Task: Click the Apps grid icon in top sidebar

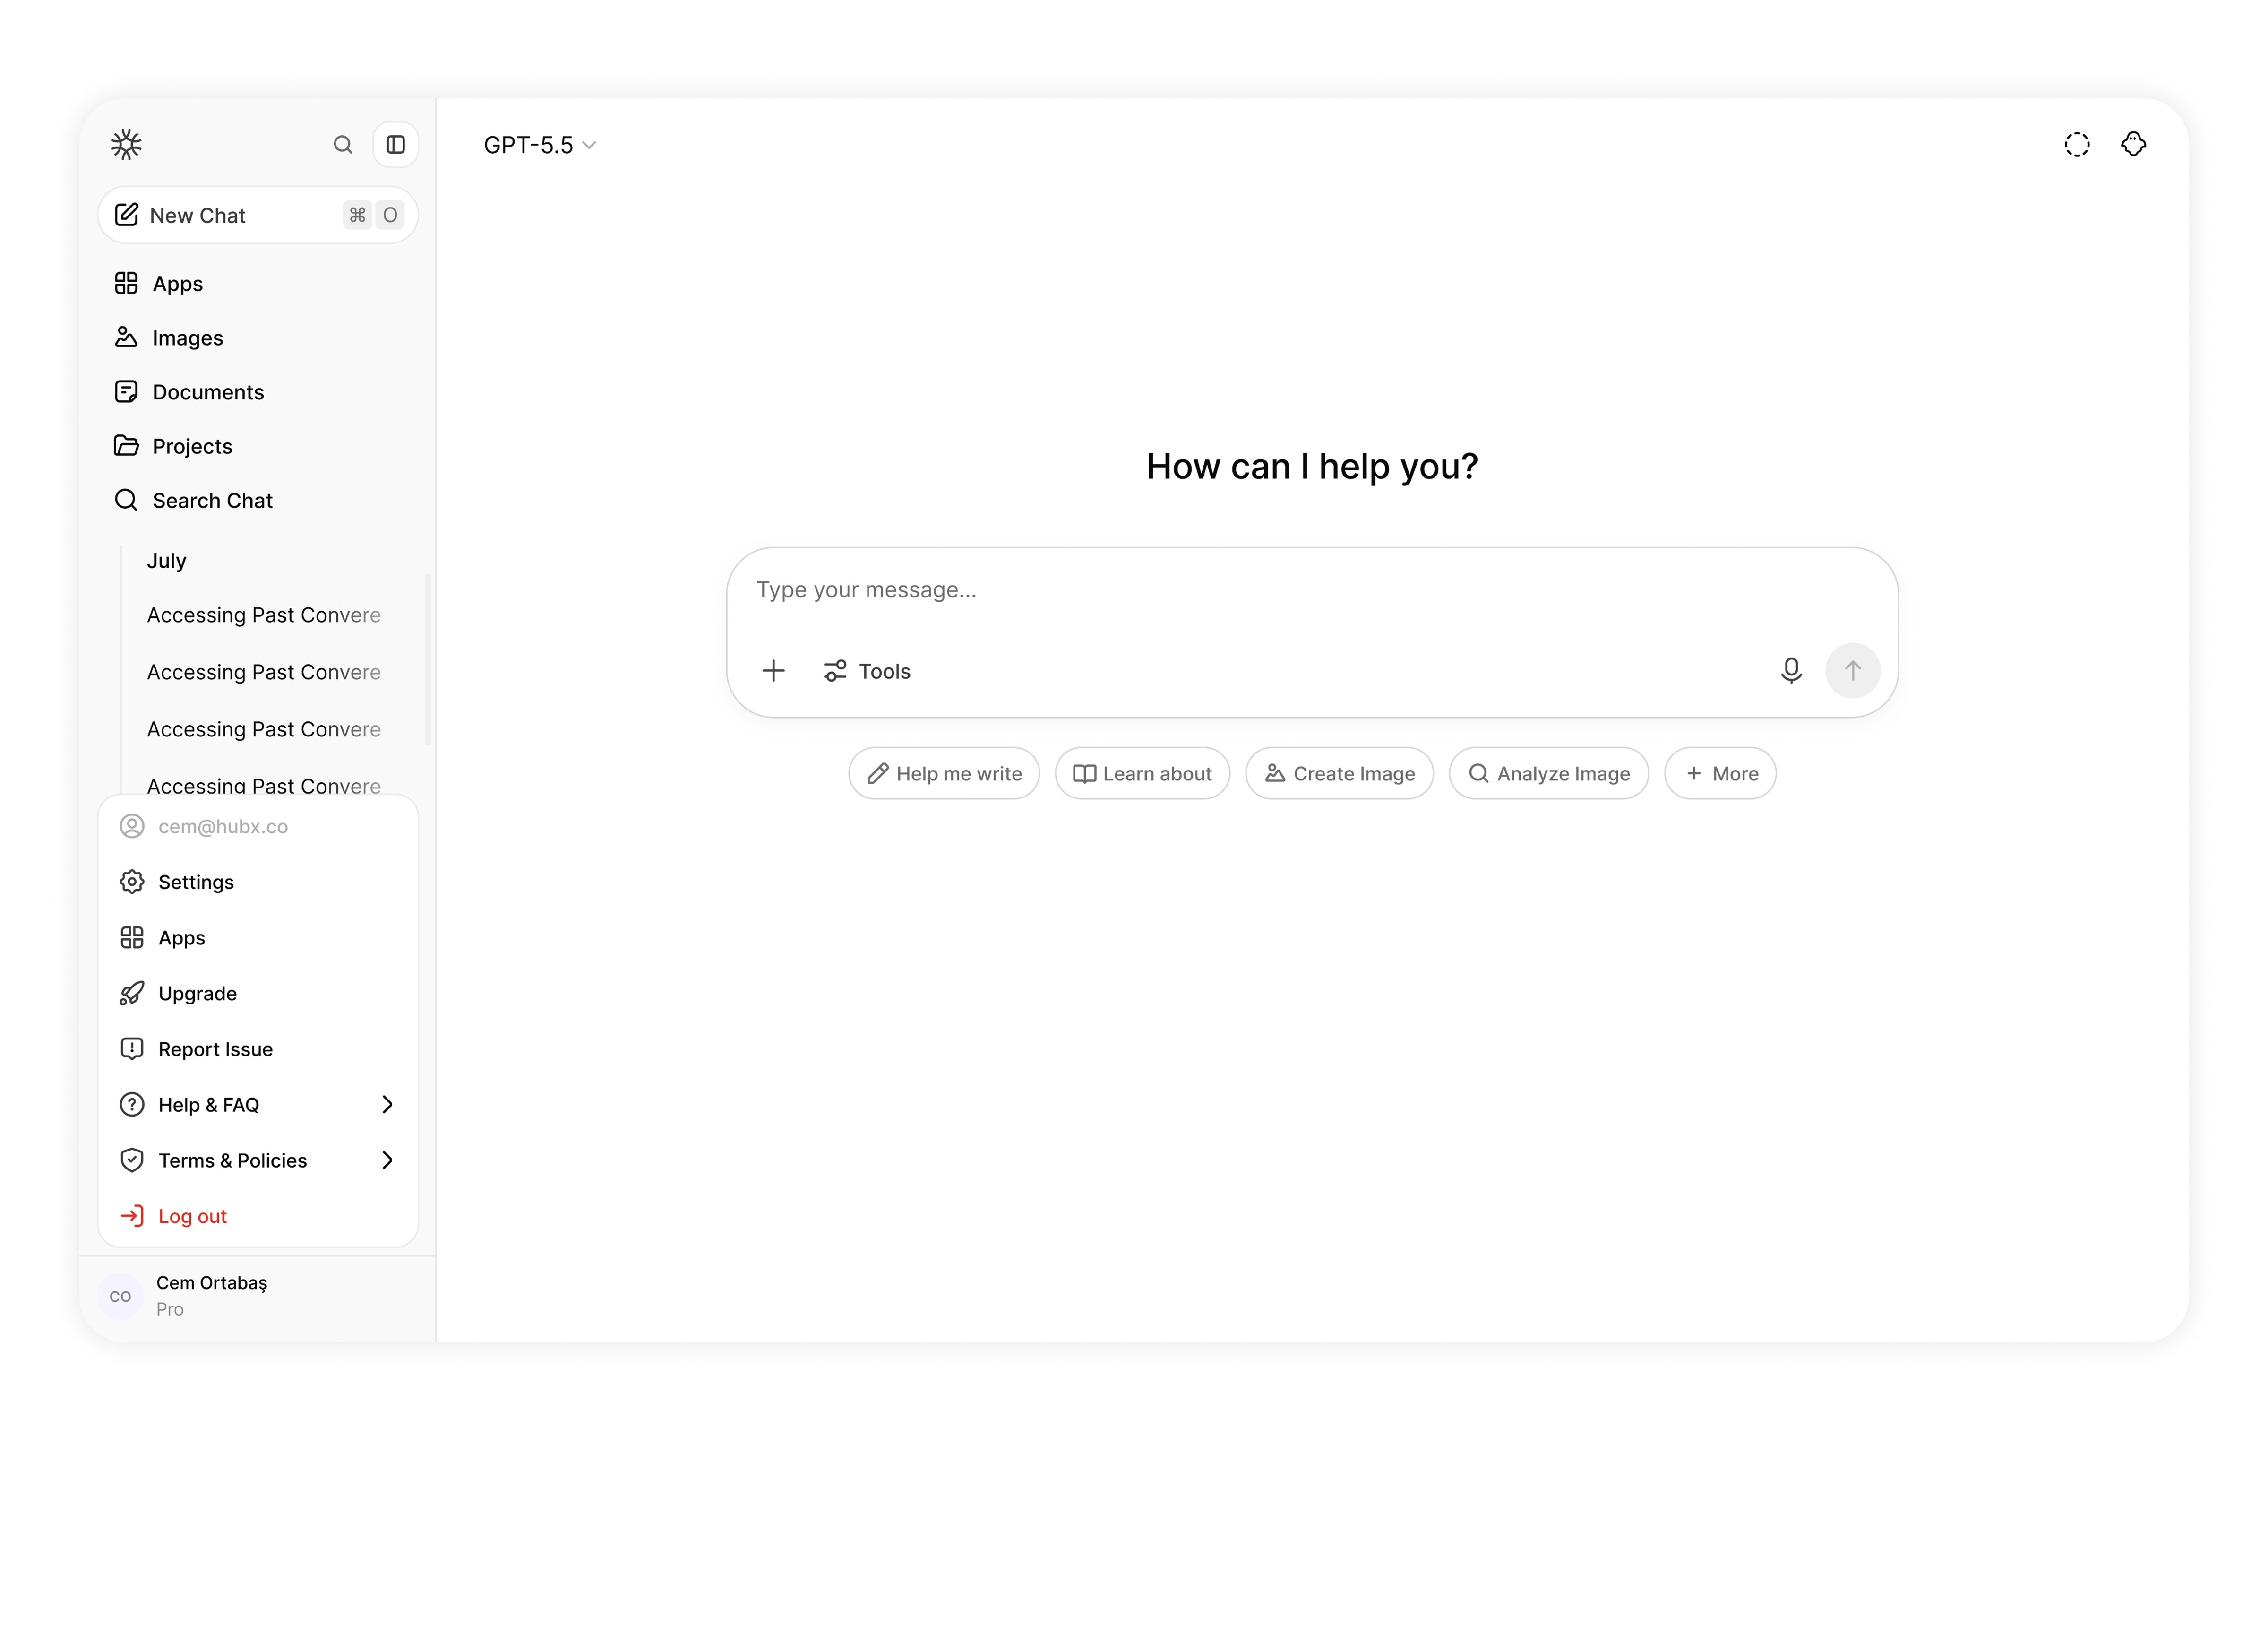Action: point(126,284)
